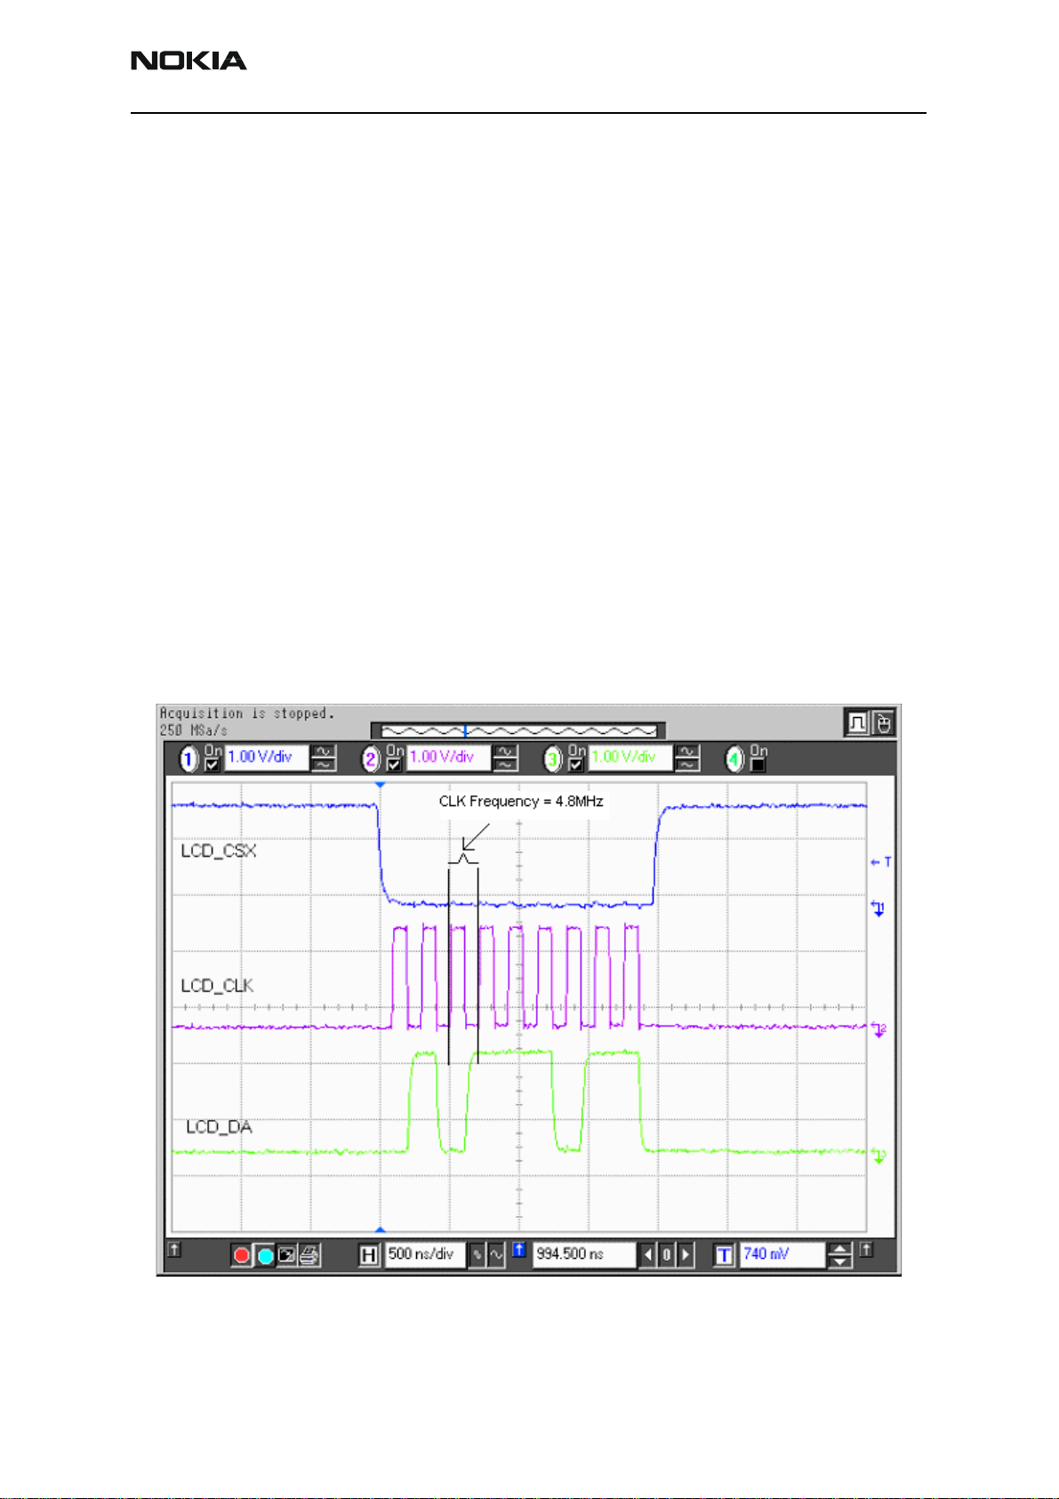The width and height of the screenshot is (1059, 1499).
Task: Adjust channel 3 vertical scale stepper
Action: tap(687, 758)
